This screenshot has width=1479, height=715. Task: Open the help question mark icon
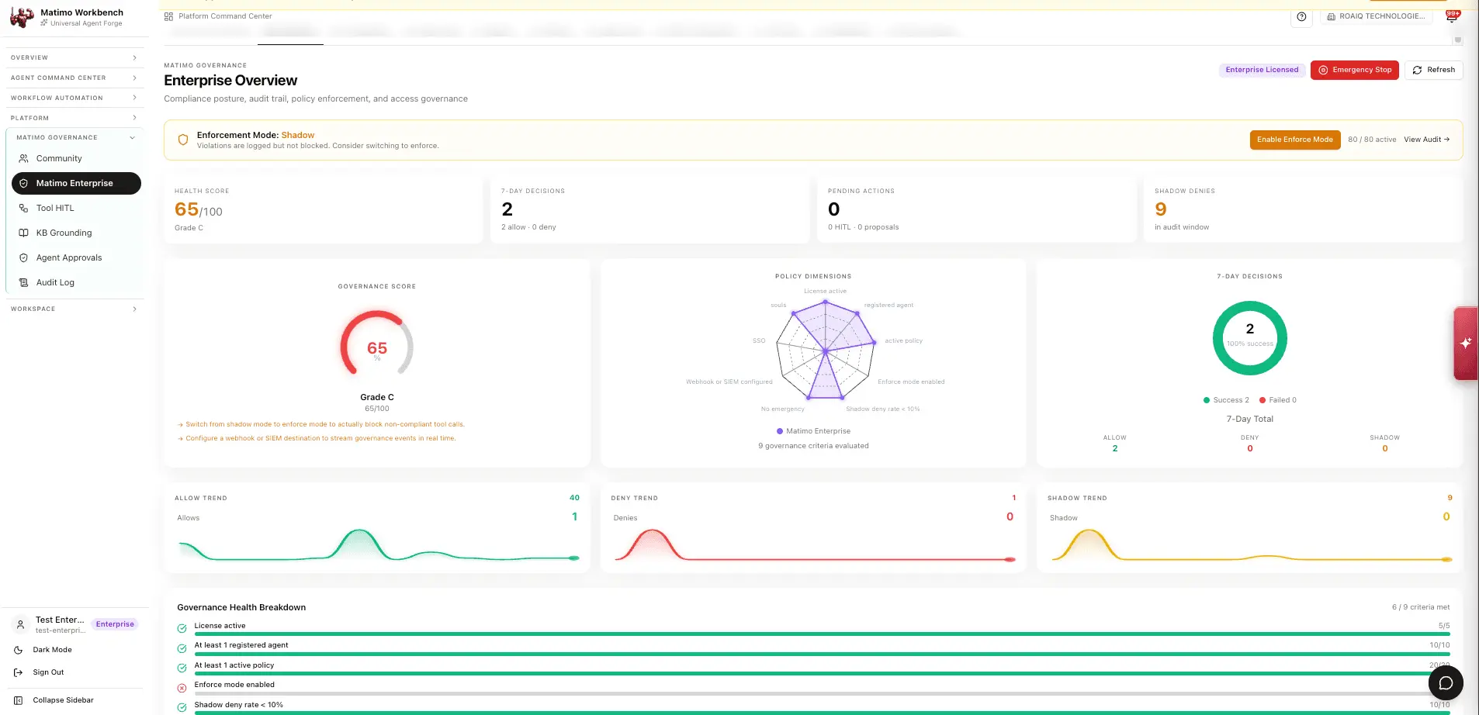tap(1301, 16)
